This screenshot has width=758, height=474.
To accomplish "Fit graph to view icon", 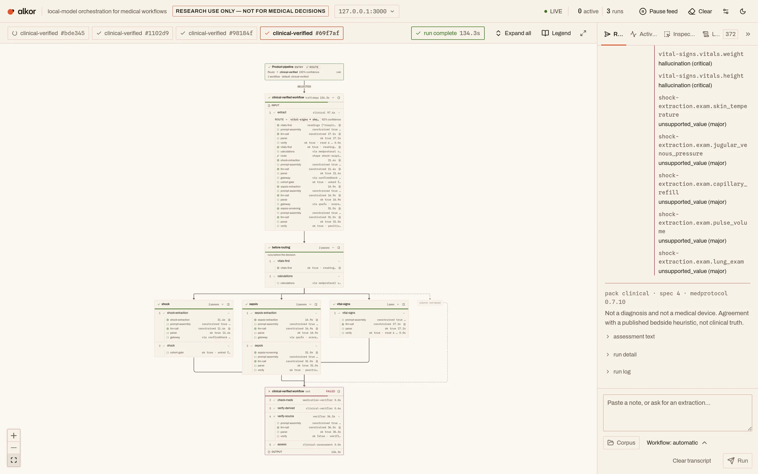I will pos(14,460).
